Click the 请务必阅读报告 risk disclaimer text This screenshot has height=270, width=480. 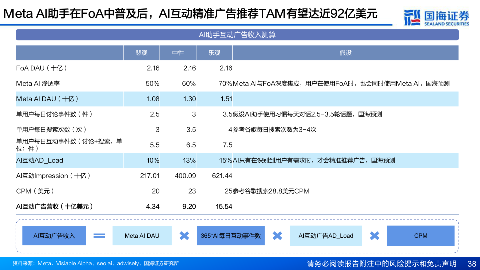381,264
